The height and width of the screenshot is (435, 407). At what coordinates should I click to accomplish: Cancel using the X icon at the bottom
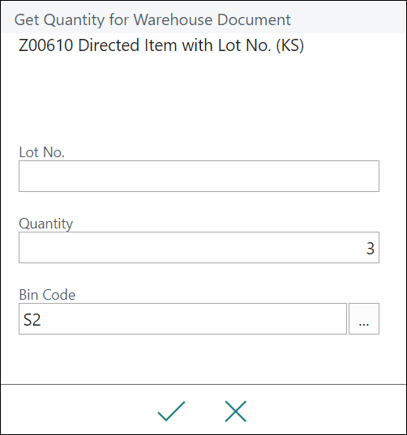[235, 412]
